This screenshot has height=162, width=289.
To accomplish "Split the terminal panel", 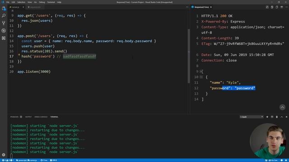I will tap(272, 117).
